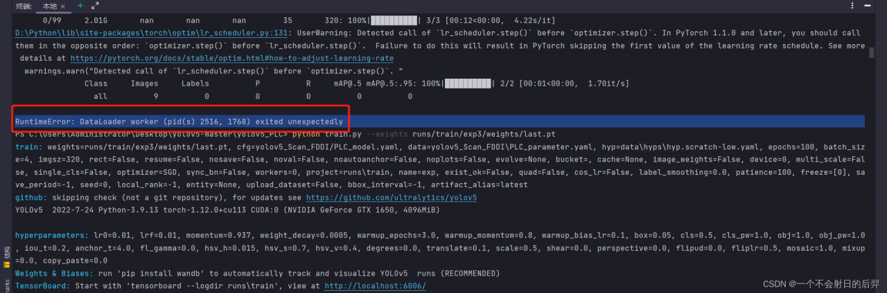
Task: Close the 本地 terminal tab
Action: pyautogui.click(x=64, y=6)
